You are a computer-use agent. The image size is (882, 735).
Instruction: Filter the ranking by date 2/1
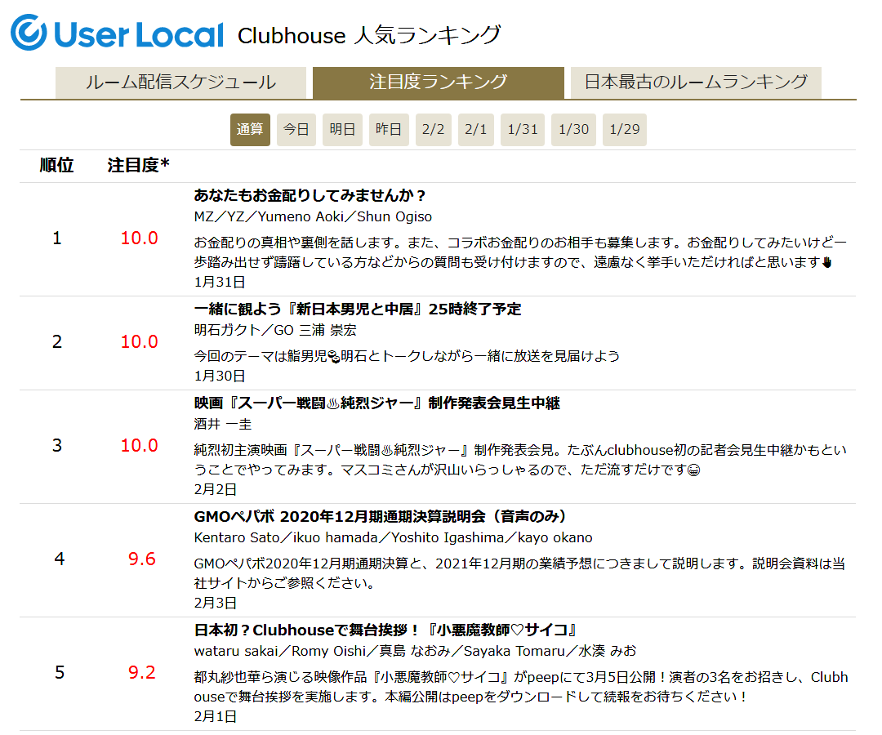475,130
